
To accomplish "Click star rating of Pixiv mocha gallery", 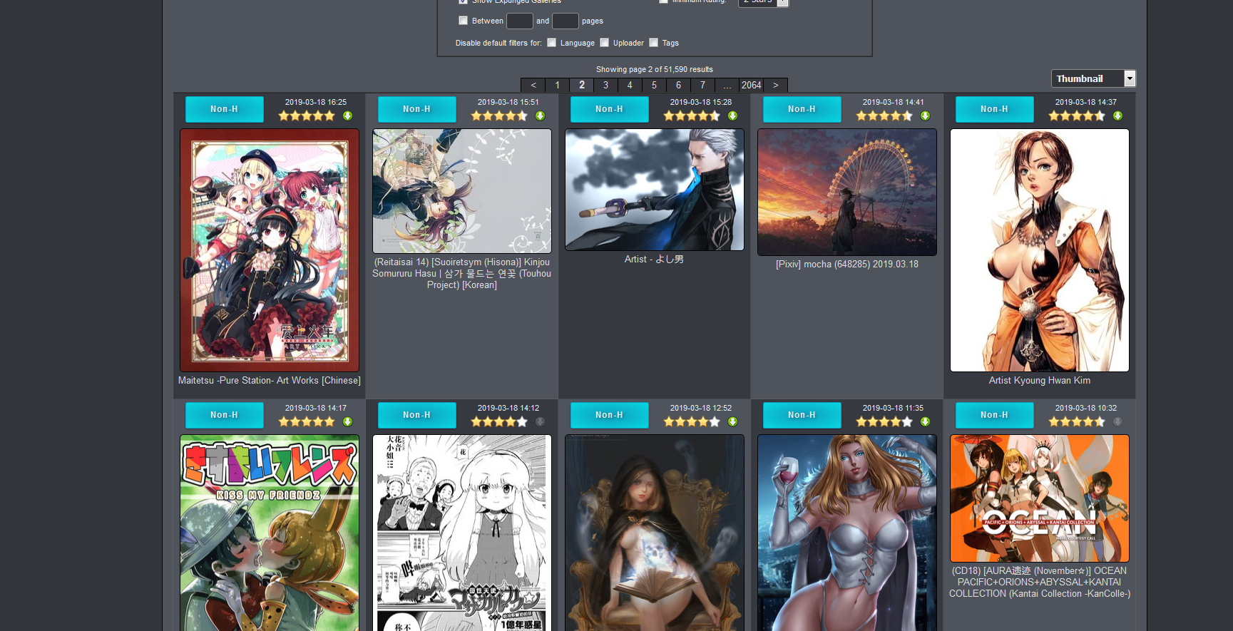I will (884, 116).
